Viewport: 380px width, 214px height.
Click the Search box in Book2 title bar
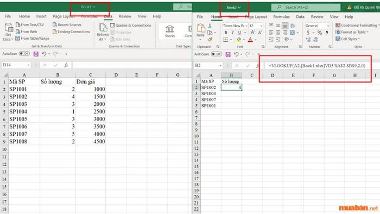(306, 7)
